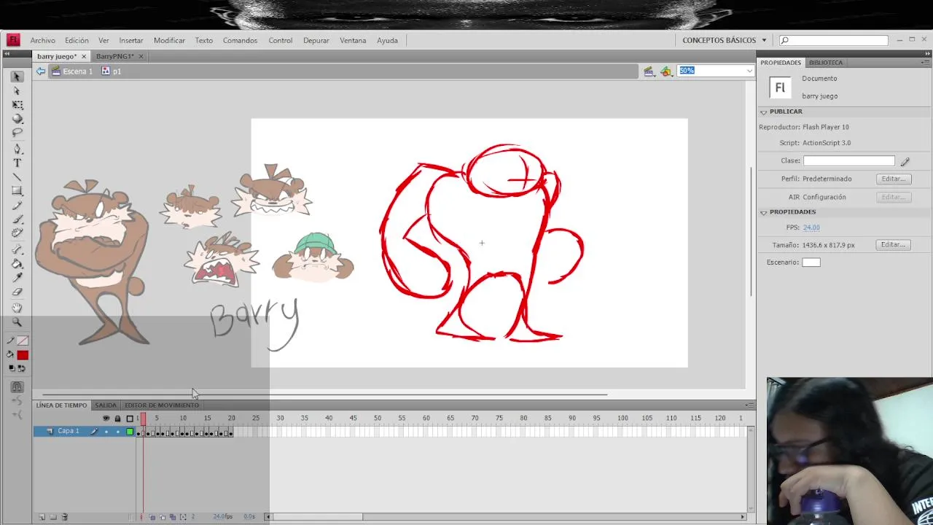Collapse the PROPIEDADES section triangle
The height and width of the screenshot is (525, 933).
click(x=763, y=212)
